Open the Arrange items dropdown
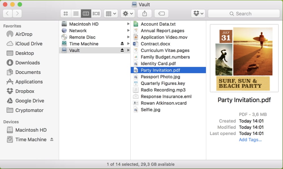The image size is (283, 169). point(111,14)
